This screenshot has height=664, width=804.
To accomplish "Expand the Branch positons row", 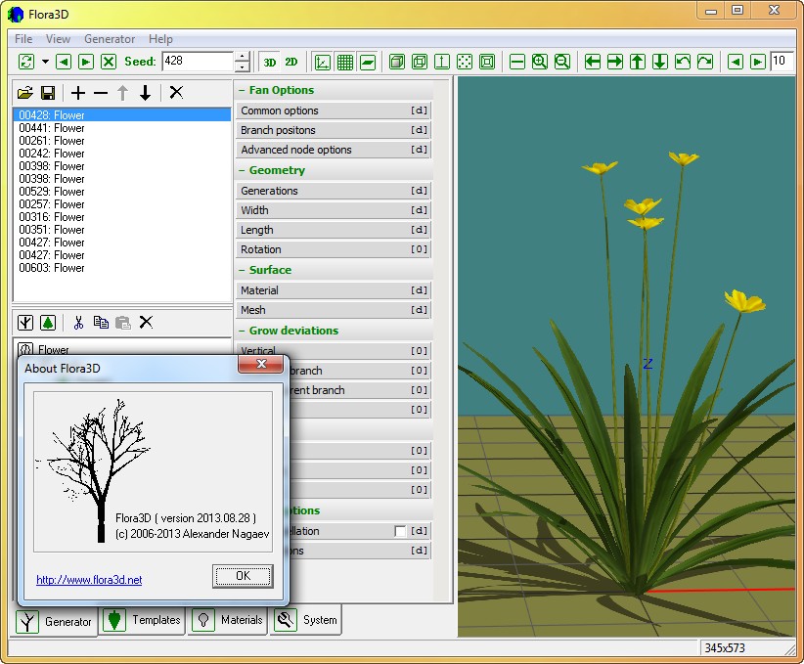I will 333,130.
